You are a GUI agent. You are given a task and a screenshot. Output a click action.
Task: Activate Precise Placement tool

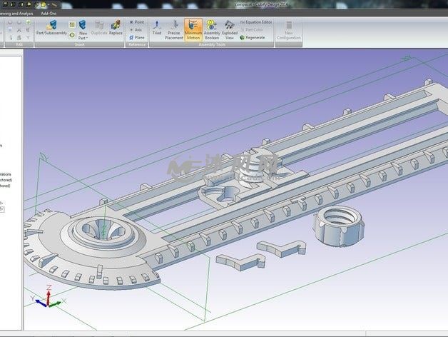point(174,29)
